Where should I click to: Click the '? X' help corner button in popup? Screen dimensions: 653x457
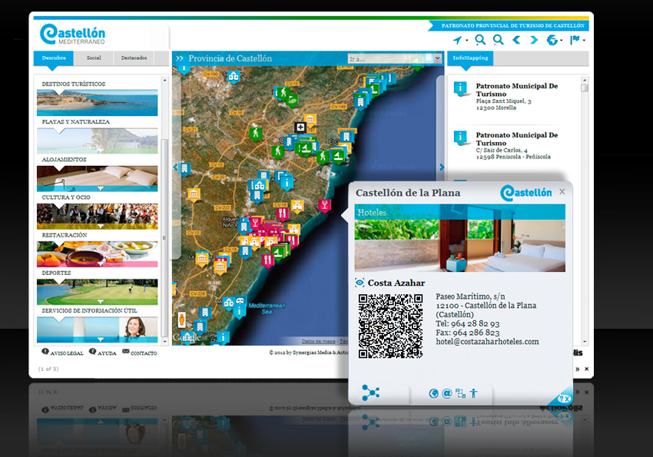pyautogui.click(x=563, y=399)
